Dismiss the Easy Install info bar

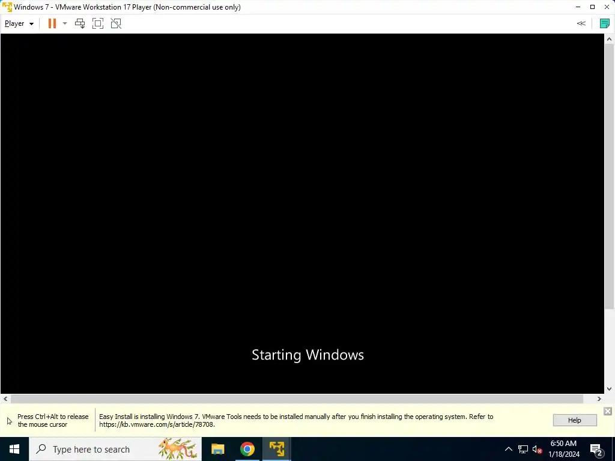click(608, 411)
